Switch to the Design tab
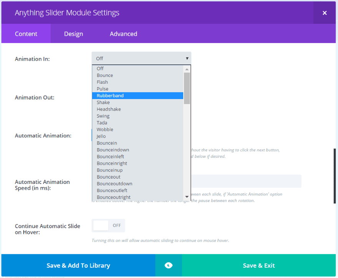Screen dimensions: 338x278 tap(73, 34)
